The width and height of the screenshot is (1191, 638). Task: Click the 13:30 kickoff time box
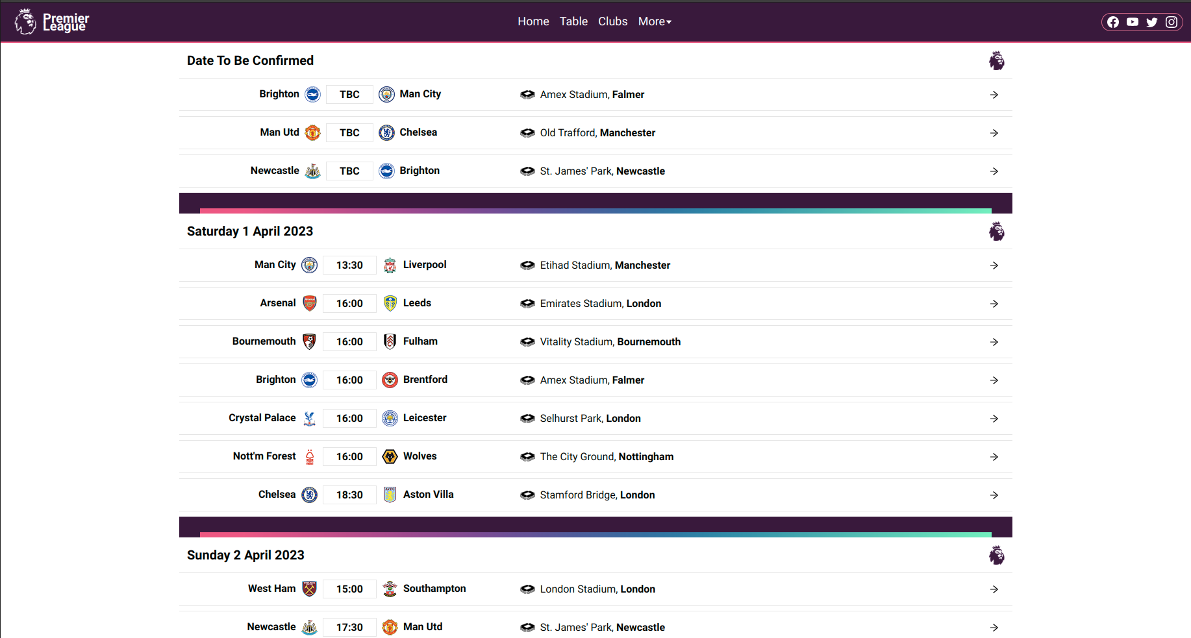click(x=349, y=265)
